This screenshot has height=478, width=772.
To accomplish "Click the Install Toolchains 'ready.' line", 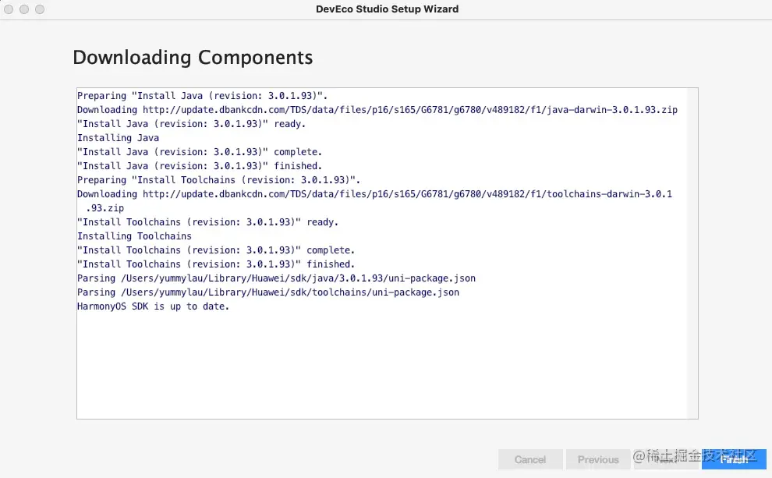I will (207, 222).
